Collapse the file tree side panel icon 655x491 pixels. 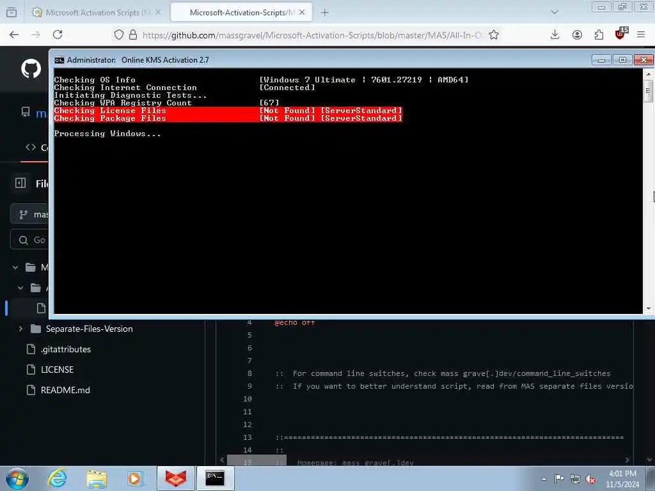[x=20, y=183]
